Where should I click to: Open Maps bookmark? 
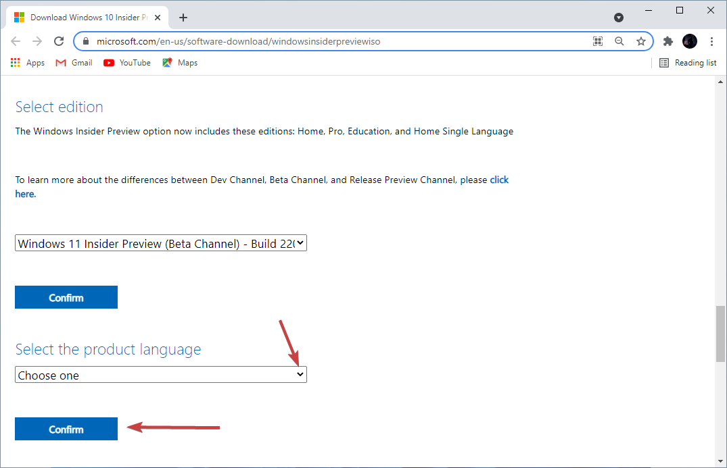click(180, 63)
